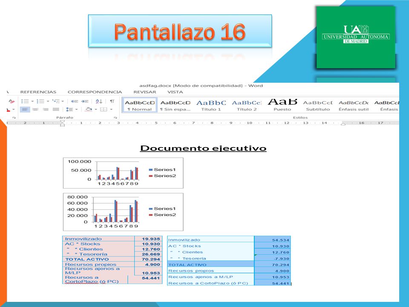Screen dimensions: 409x307
Task: Select the chart with 100.000 axis maximum
Action: (x=123, y=173)
